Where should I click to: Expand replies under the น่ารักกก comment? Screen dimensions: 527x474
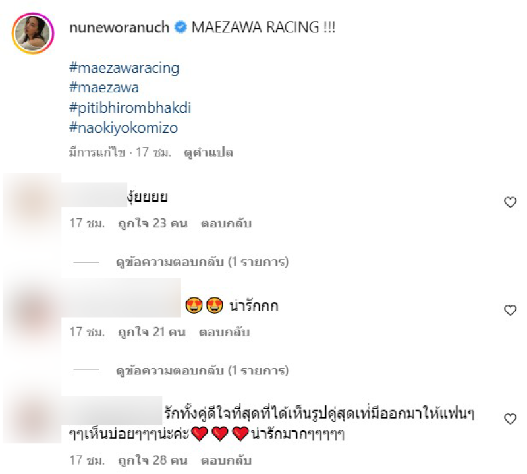pos(202,370)
